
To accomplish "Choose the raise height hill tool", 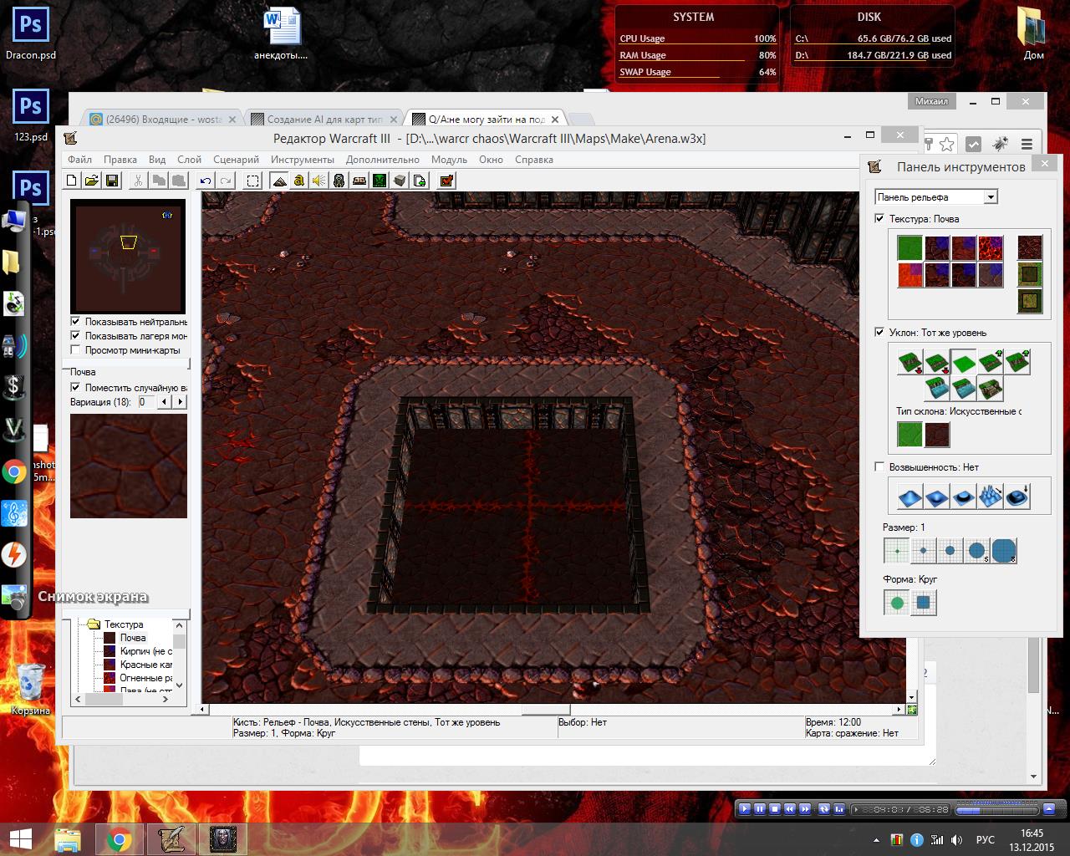I will coord(909,497).
